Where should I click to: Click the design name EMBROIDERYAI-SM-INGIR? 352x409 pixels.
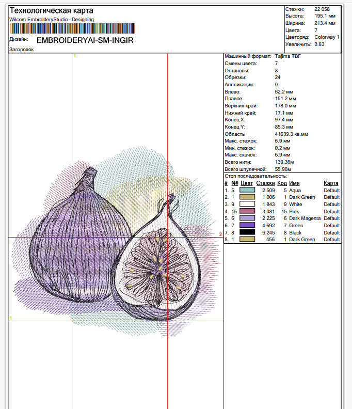coord(85,40)
